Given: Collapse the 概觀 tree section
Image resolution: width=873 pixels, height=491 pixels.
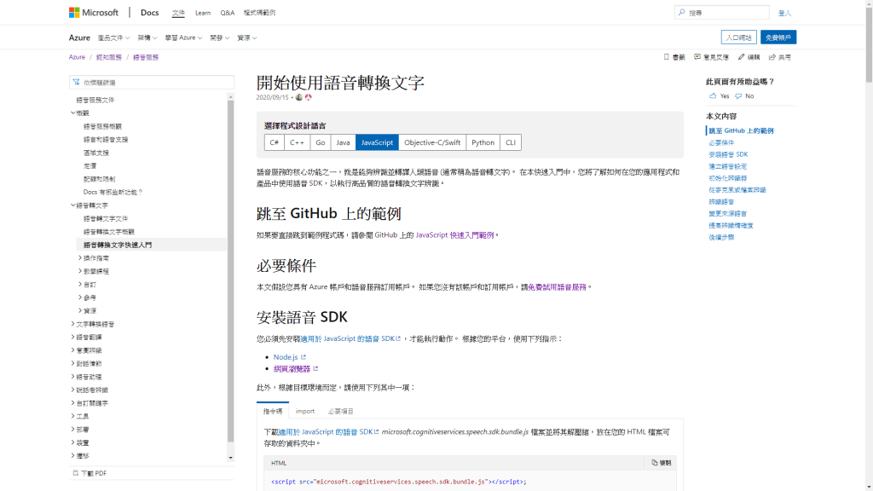Looking at the screenshot, I should (x=73, y=113).
